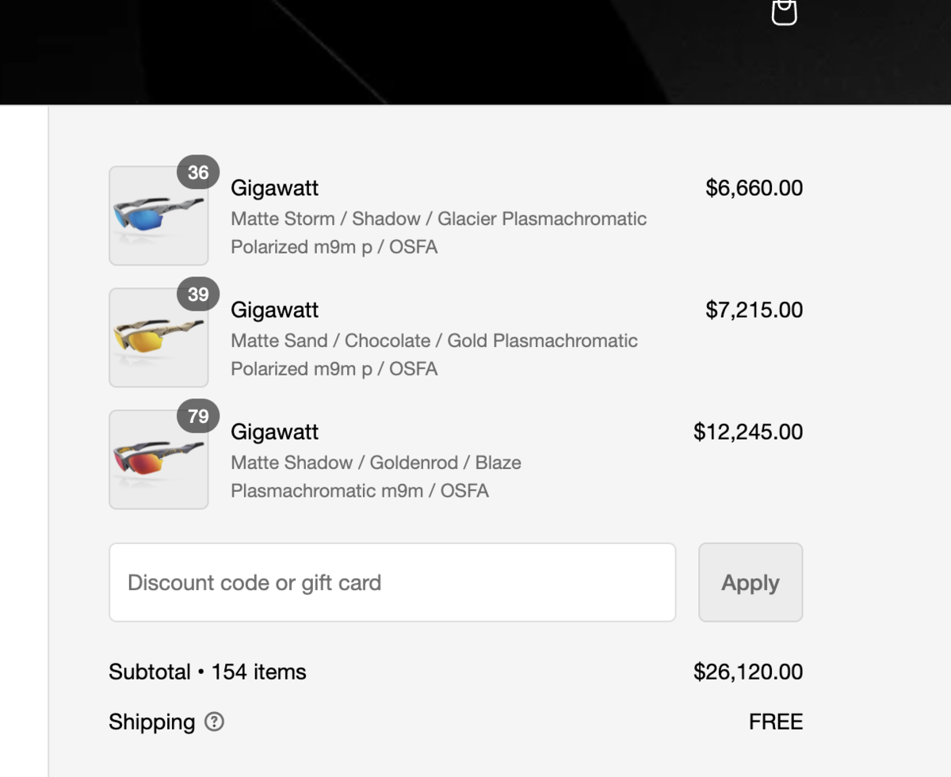Click the $7,215.00 line price

(x=754, y=310)
